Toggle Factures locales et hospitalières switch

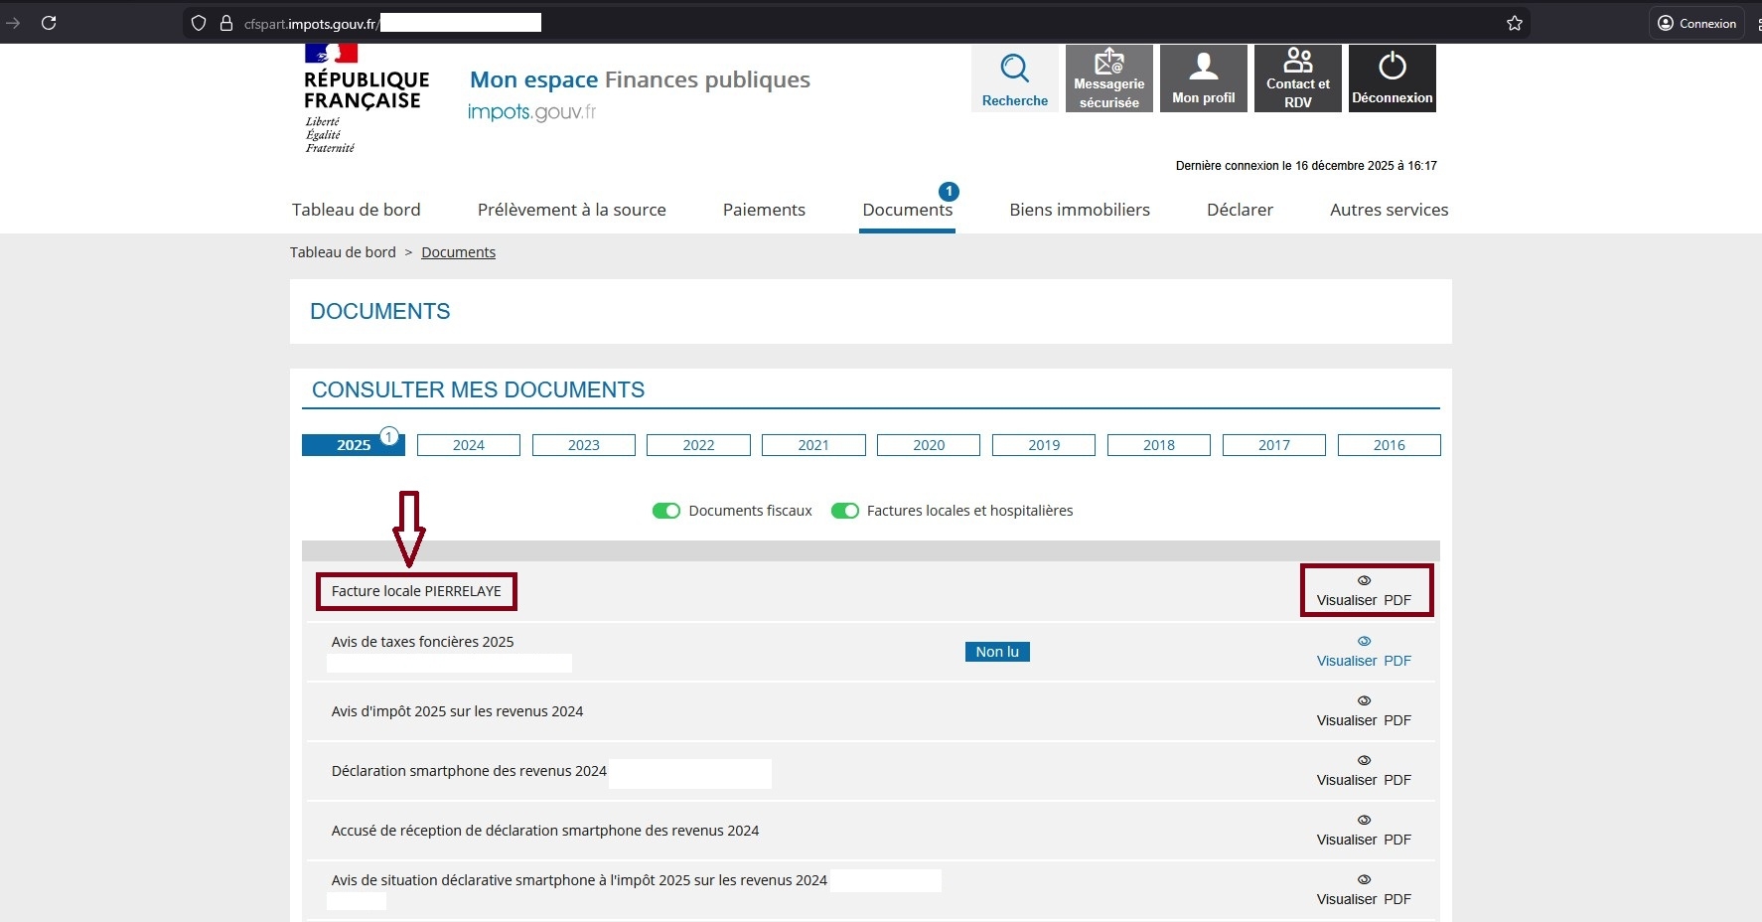pyautogui.click(x=844, y=511)
